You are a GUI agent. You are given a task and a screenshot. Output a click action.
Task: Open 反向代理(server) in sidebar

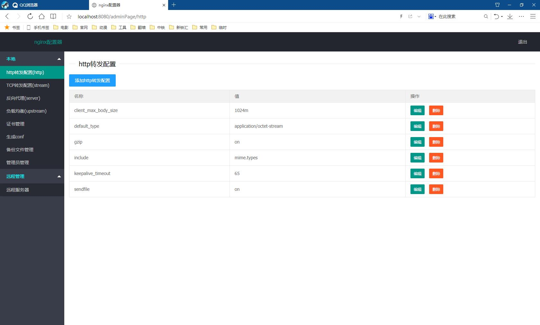point(32,98)
